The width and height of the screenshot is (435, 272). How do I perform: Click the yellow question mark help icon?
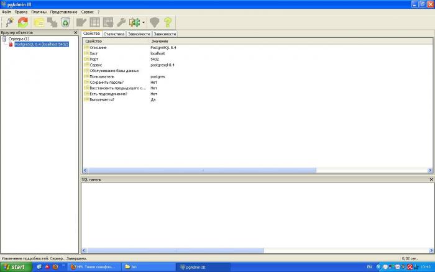click(x=168, y=22)
